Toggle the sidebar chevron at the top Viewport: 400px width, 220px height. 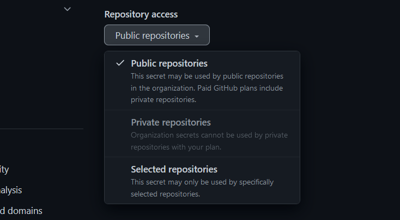point(68,9)
